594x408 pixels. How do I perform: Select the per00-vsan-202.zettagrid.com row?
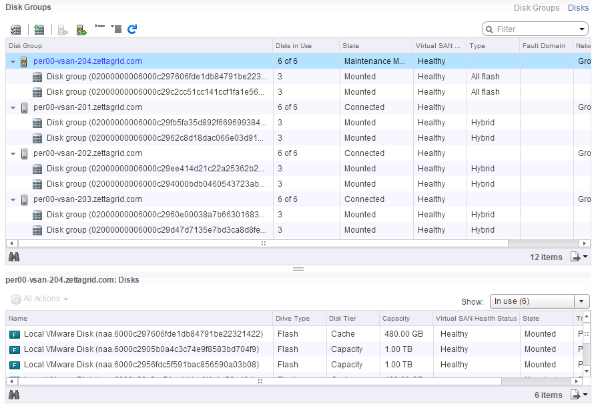(298, 153)
